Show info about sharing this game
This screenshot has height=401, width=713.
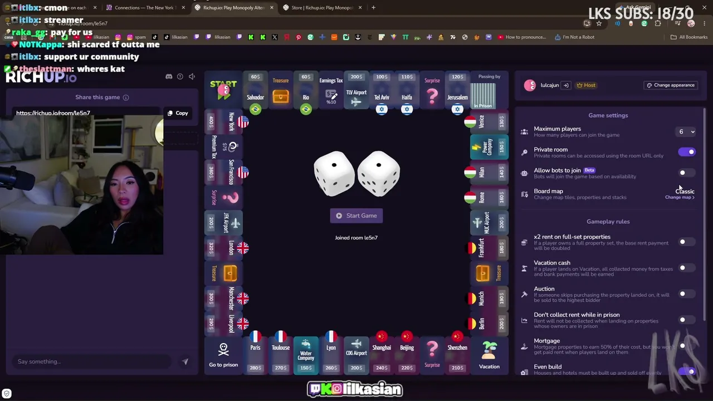pos(126,97)
